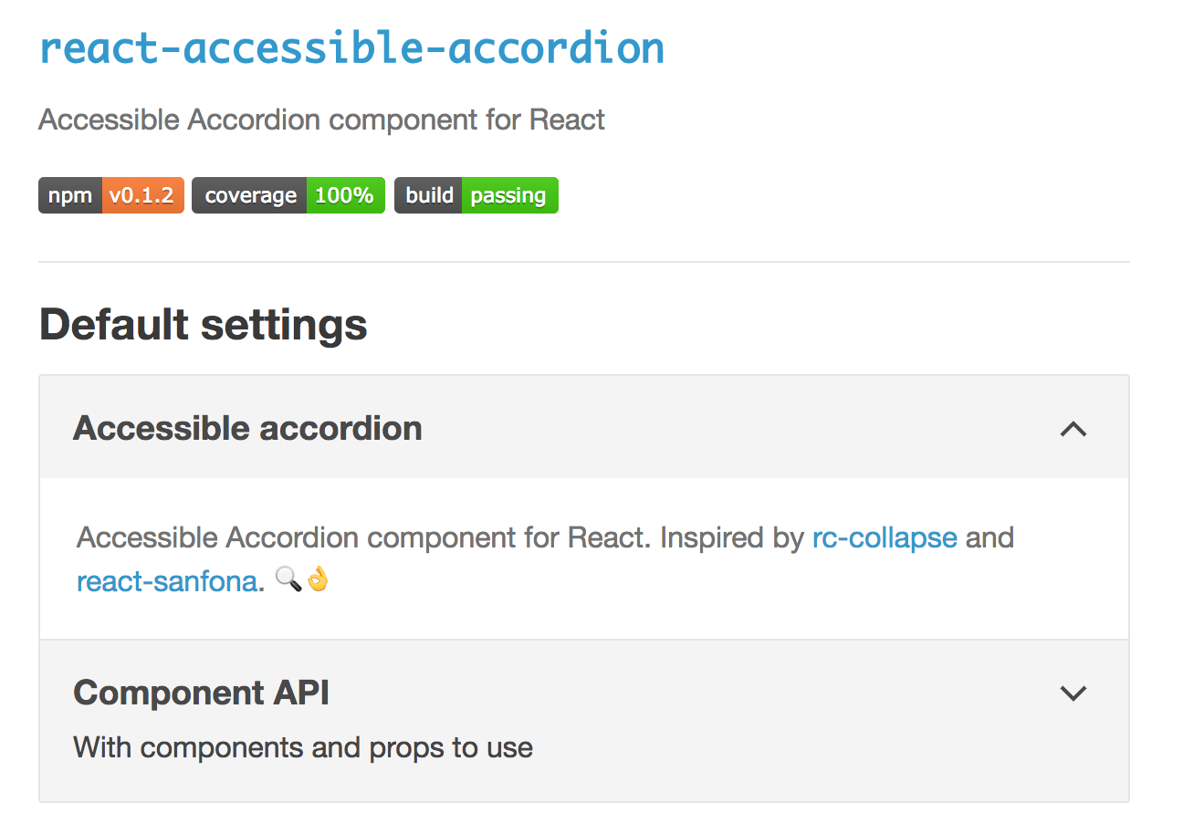
Task: Click the npm version badge
Action: tap(110, 194)
